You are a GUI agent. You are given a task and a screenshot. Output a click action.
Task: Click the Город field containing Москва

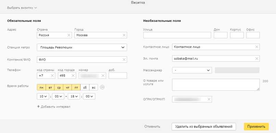[101, 35]
